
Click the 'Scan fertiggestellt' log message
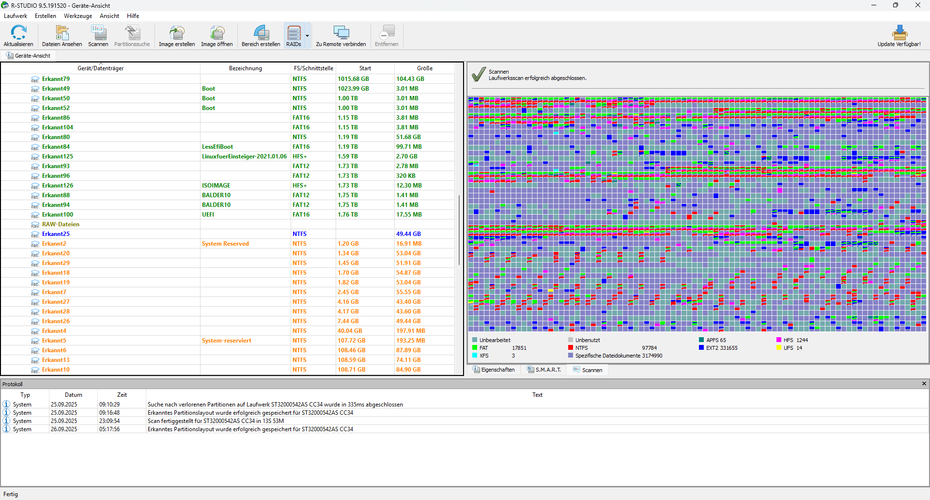click(x=216, y=421)
